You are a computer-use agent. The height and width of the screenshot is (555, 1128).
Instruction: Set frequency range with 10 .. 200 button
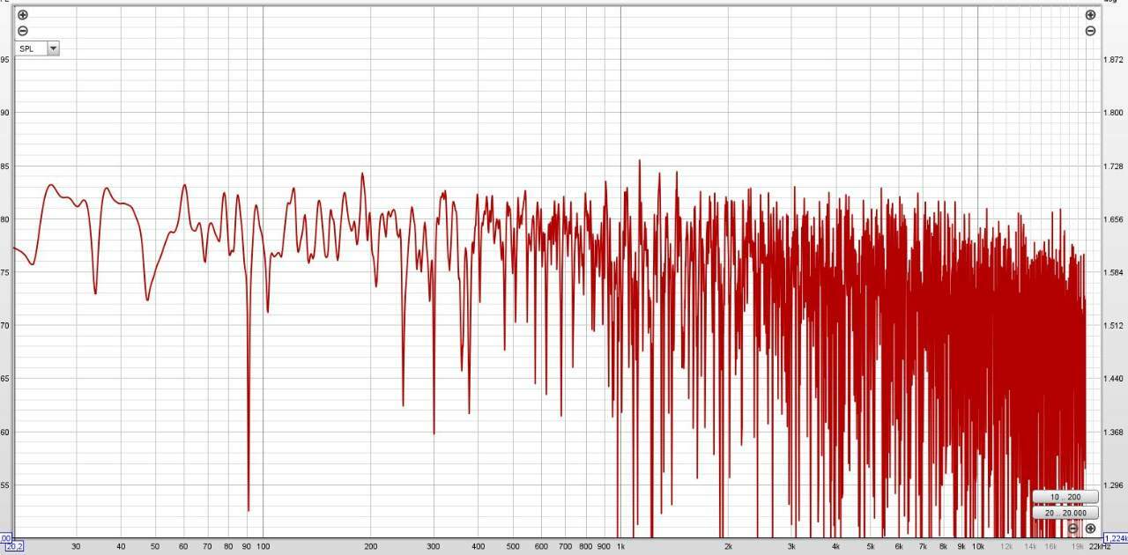tap(1065, 497)
